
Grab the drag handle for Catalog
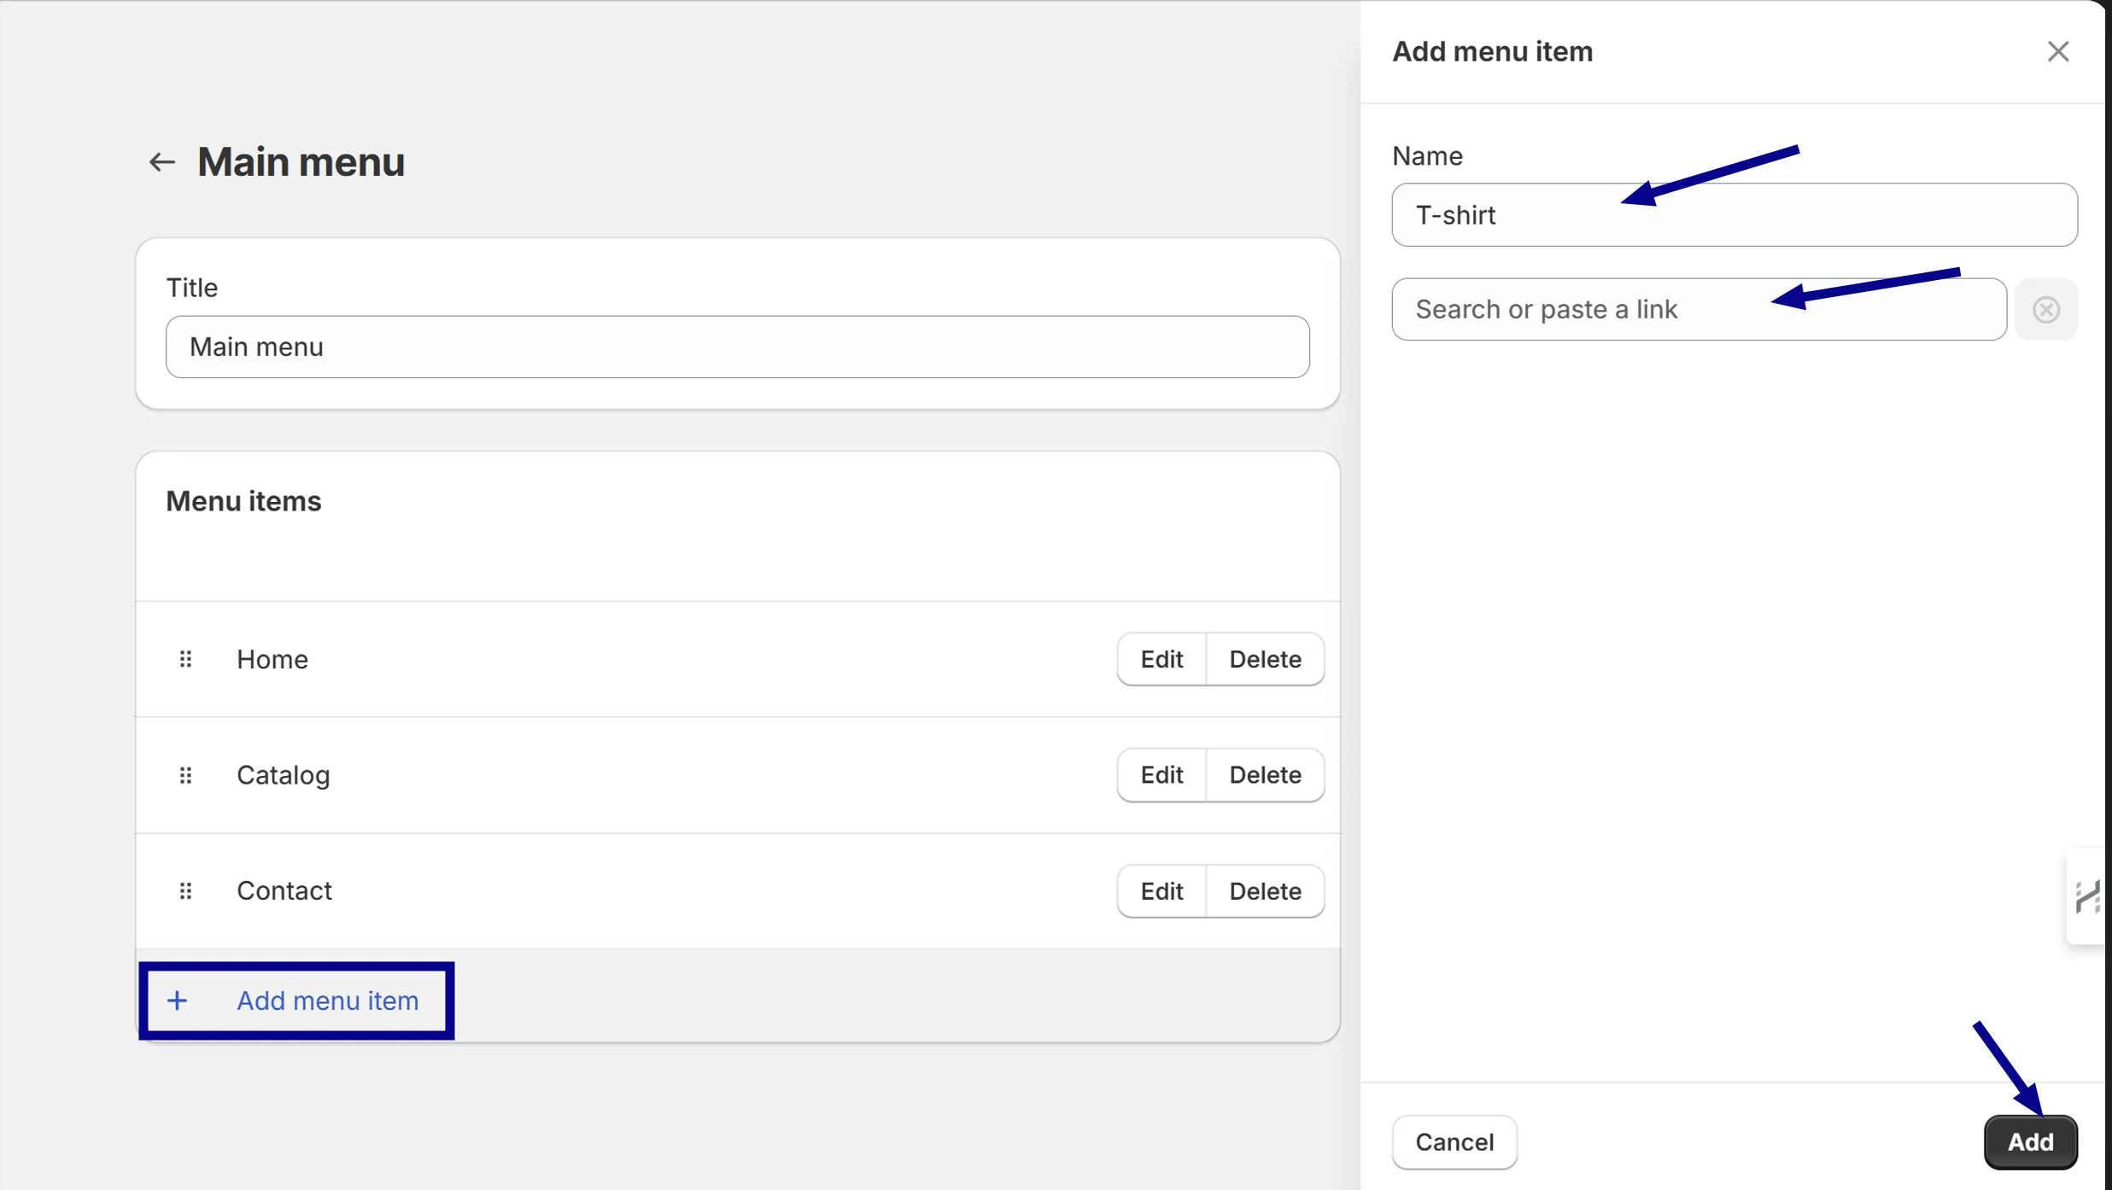pyautogui.click(x=185, y=775)
